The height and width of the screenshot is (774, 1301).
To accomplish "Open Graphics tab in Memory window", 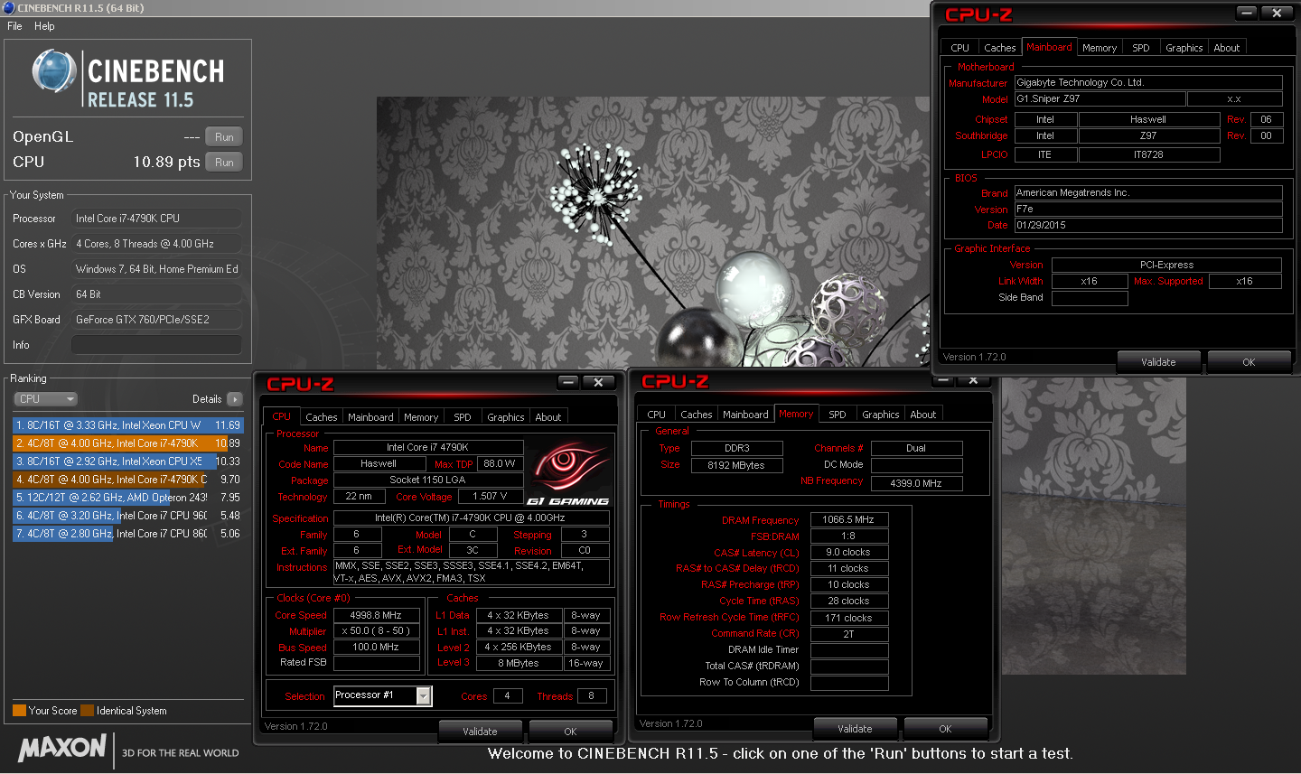I will click(880, 415).
